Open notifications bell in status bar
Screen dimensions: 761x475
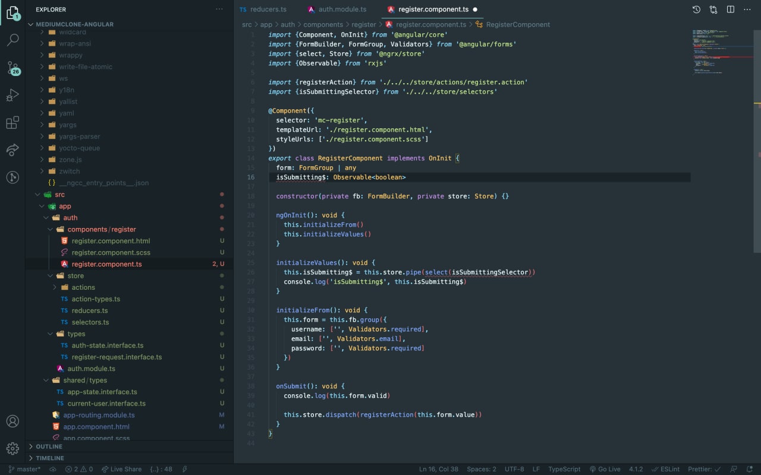[x=749, y=469]
